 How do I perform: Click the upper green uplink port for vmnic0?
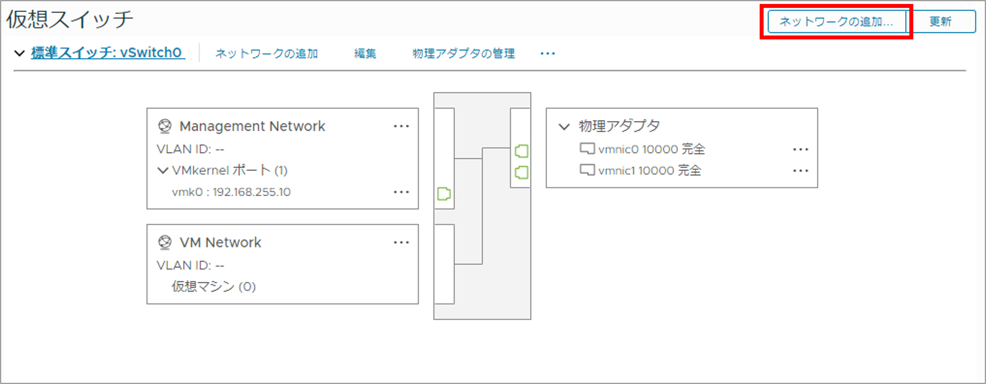tap(522, 151)
